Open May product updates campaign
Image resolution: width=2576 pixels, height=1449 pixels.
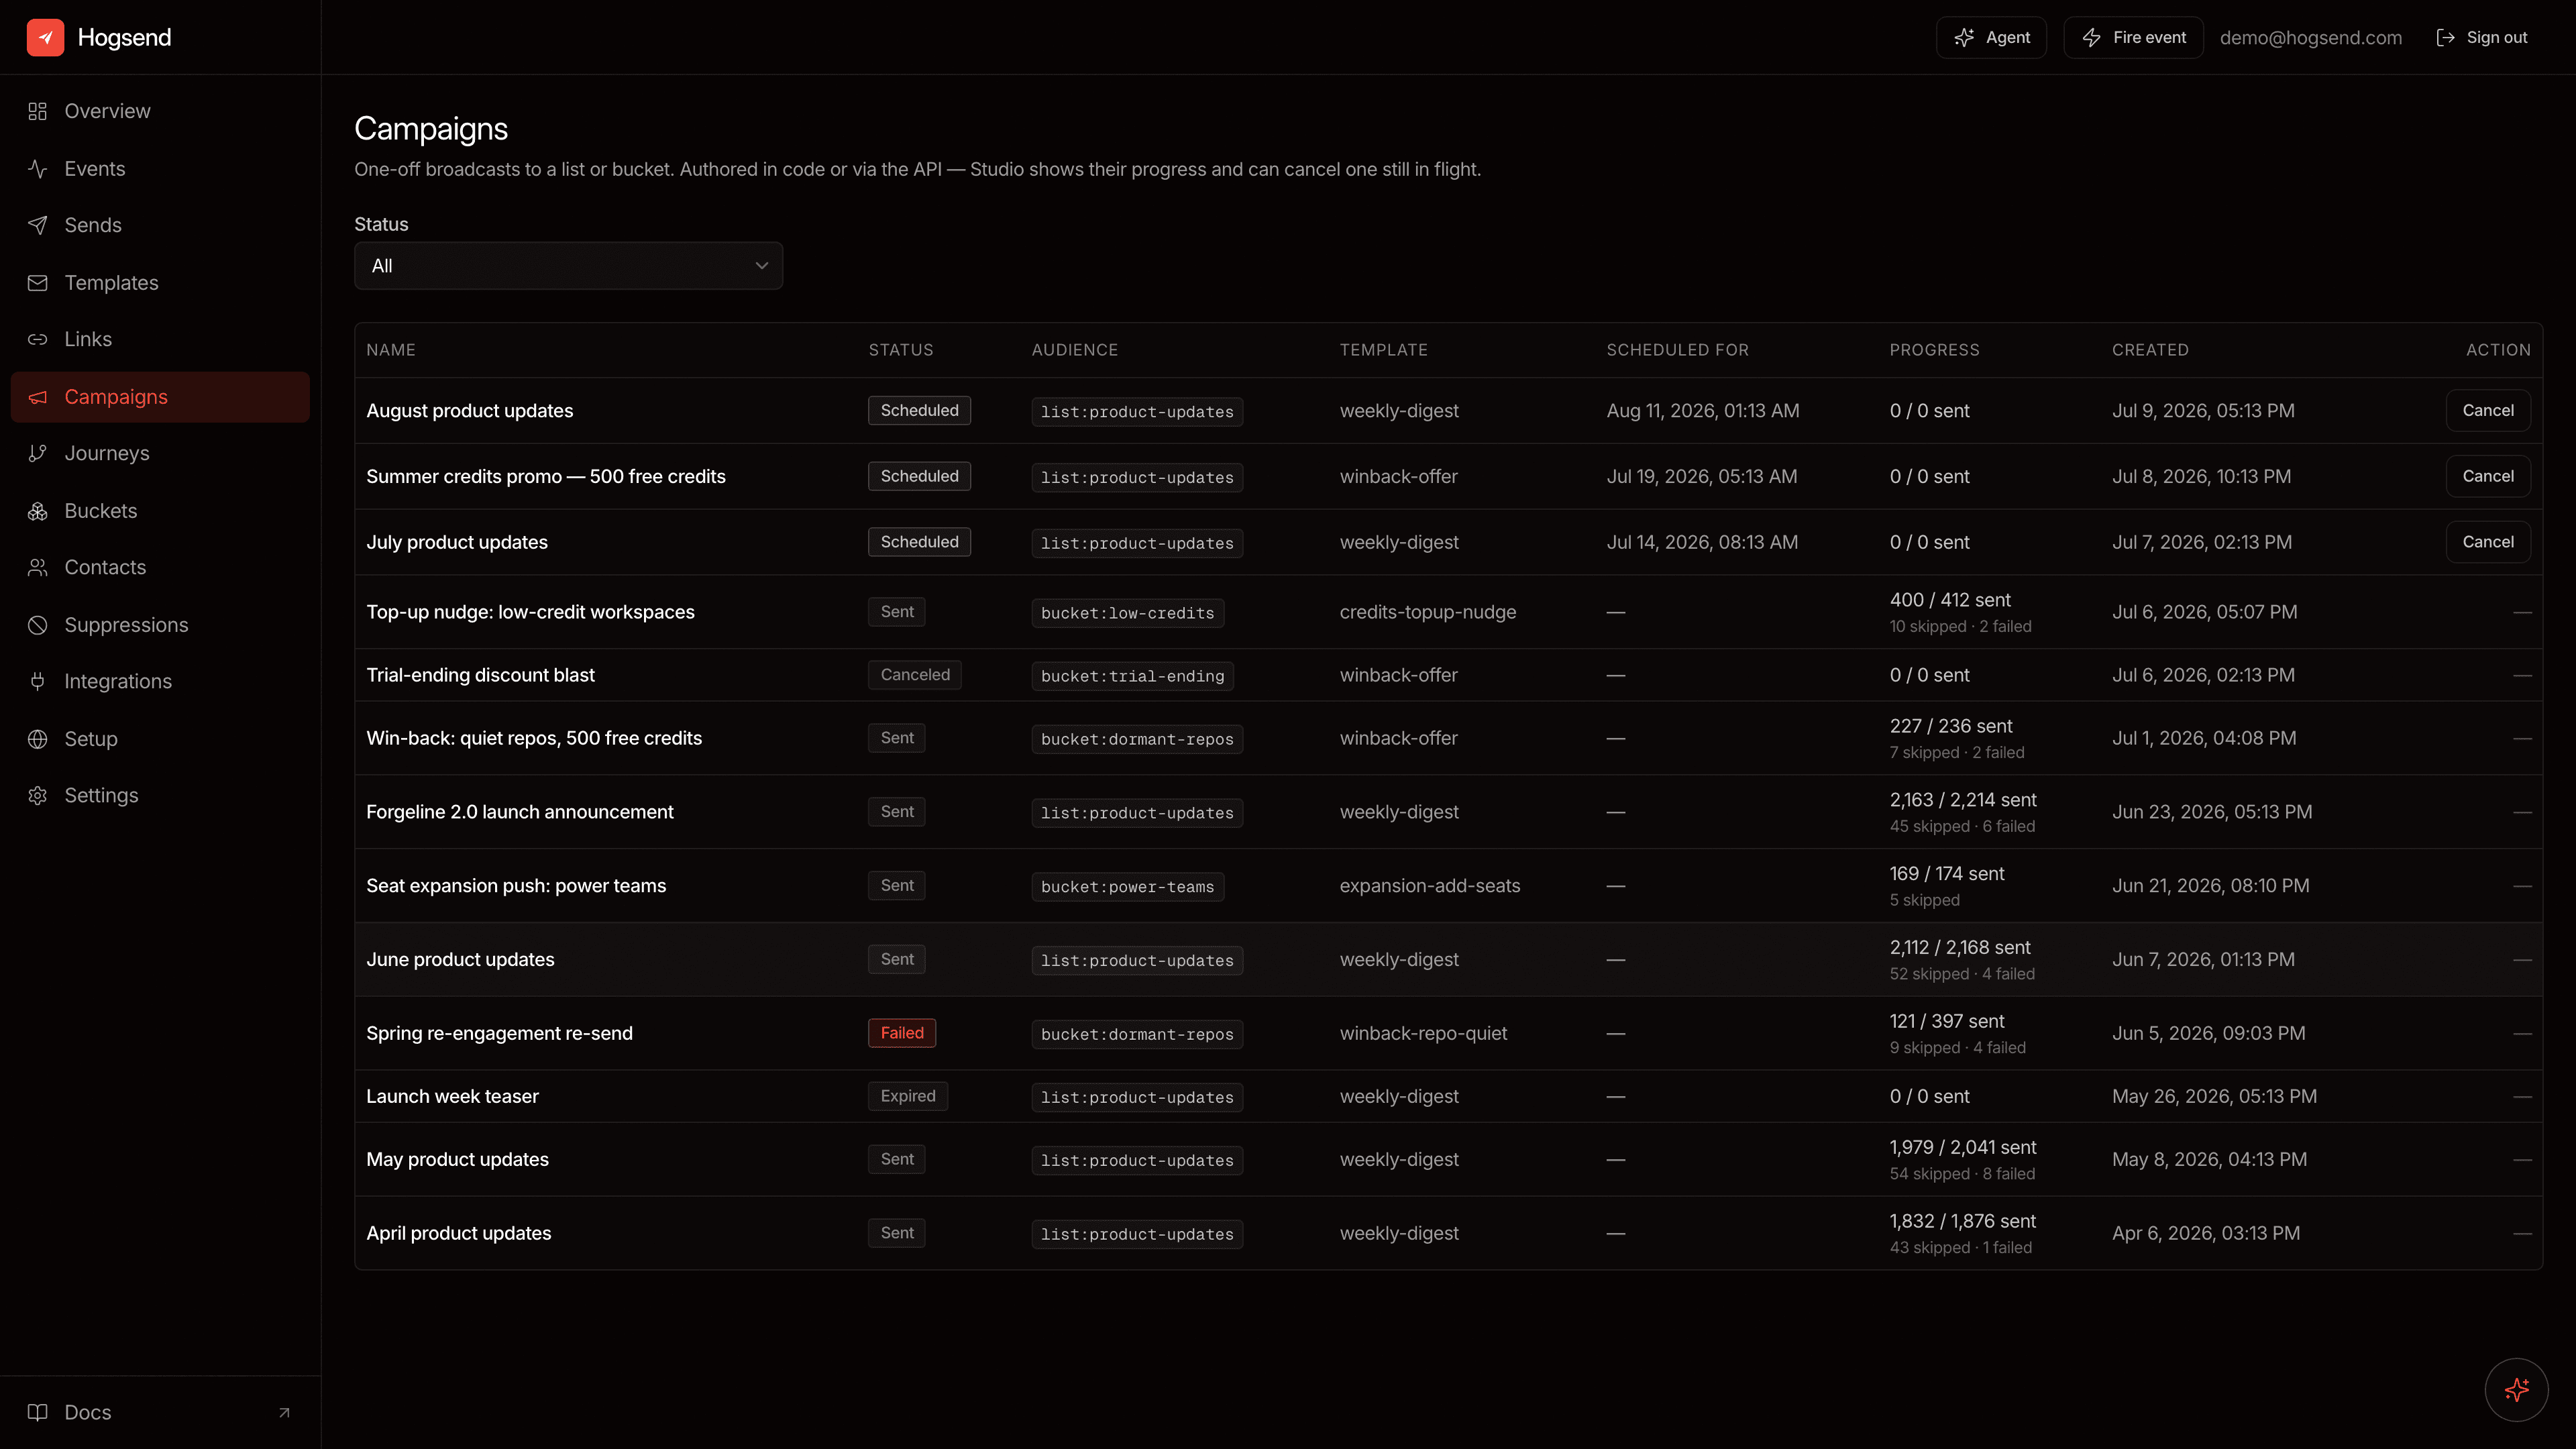(x=457, y=1159)
